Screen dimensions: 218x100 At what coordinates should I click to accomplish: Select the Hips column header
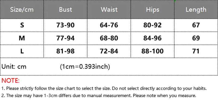click(153, 10)
